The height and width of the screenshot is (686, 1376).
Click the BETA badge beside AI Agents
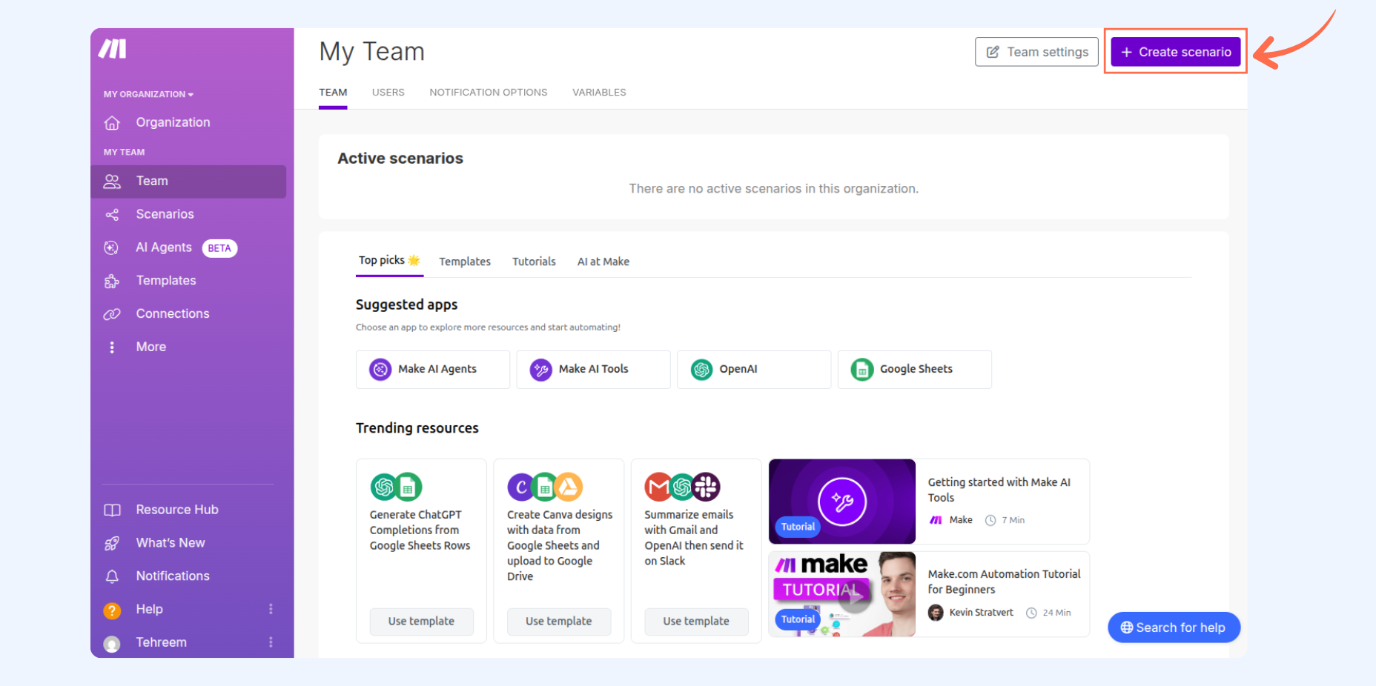(219, 248)
